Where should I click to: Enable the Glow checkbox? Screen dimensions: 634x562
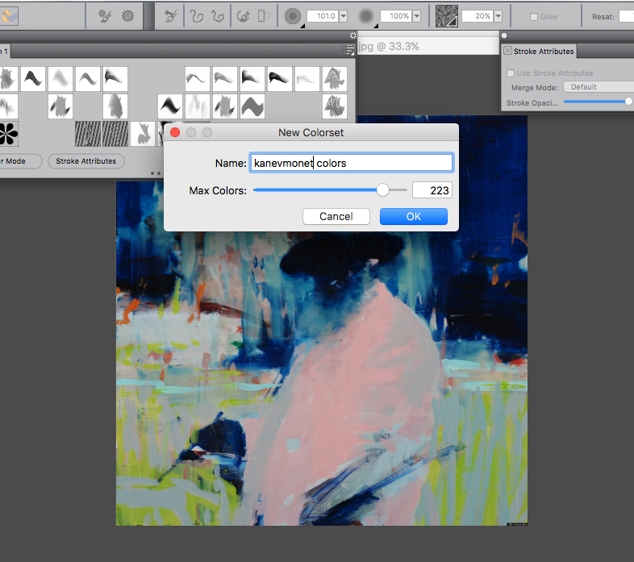coord(534,17)
